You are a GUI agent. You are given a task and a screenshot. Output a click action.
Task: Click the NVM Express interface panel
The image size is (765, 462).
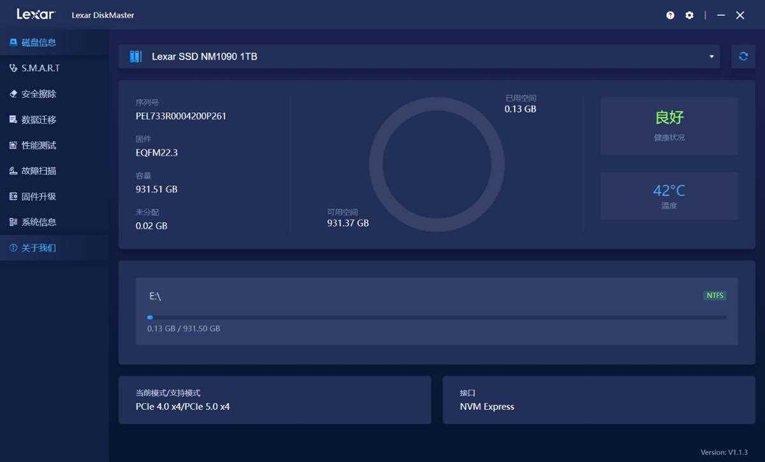[x=598, y=400]
